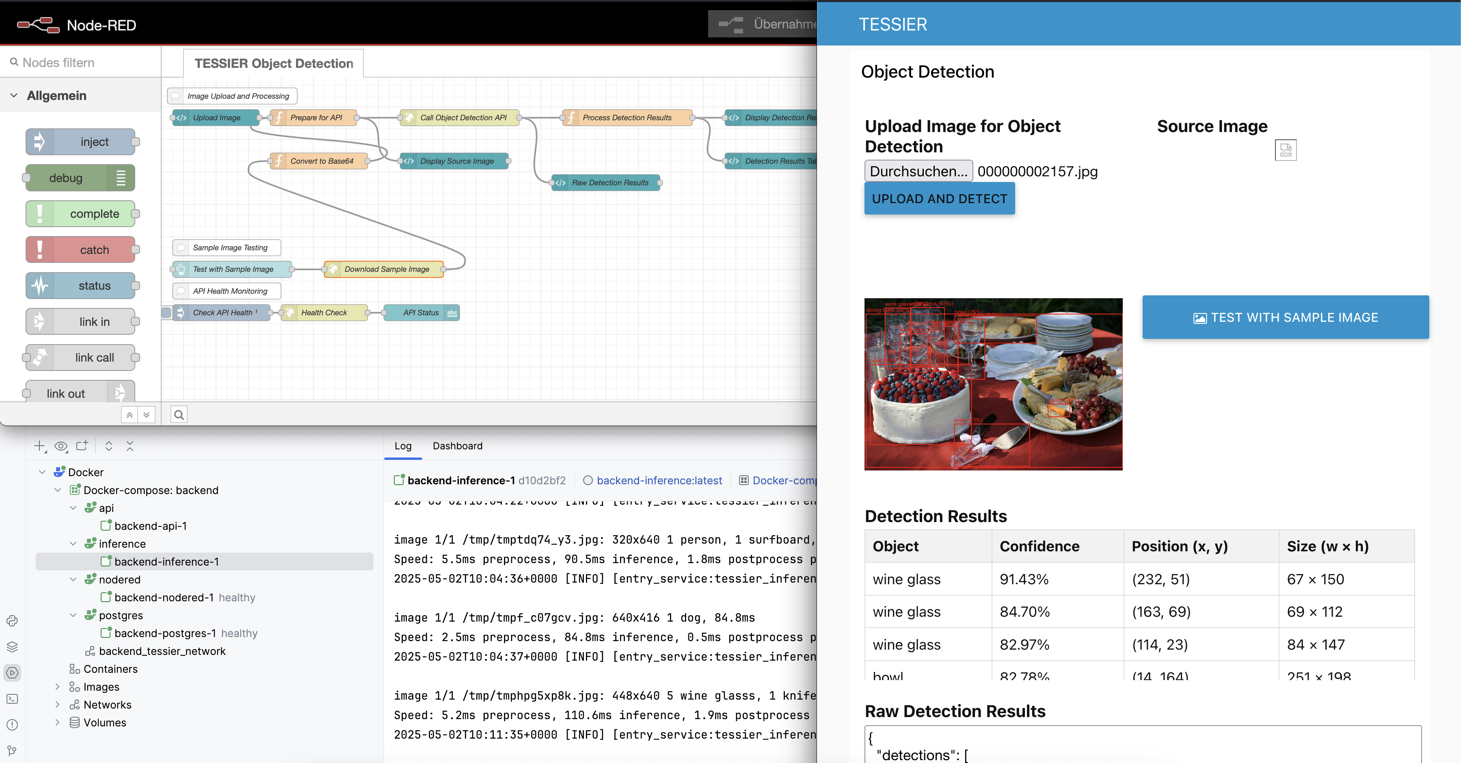The width and height of the screenshot is (1461, 763).
Task: Trigger the Check API Health inject button
Action: 166,312
